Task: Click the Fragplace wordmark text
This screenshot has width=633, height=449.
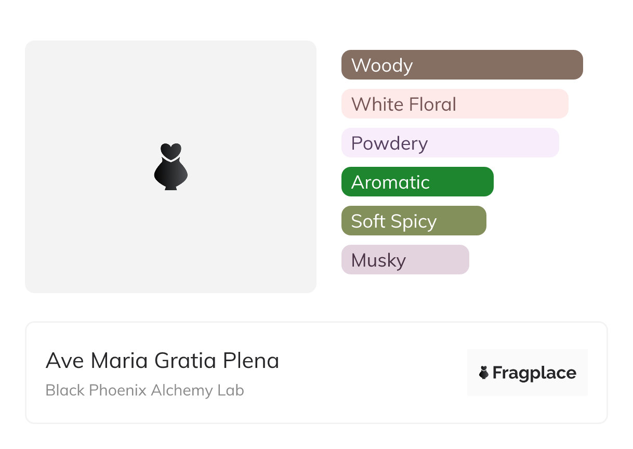Action: click(x=534, y=373)
